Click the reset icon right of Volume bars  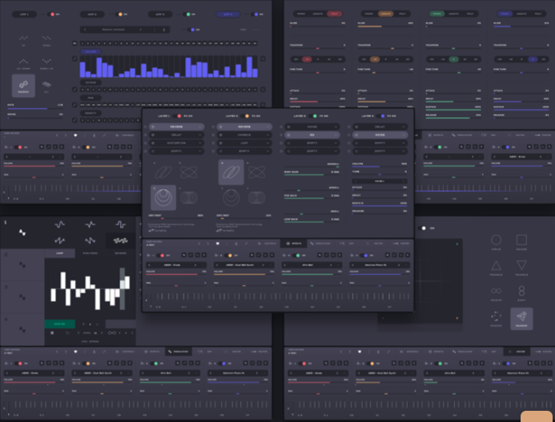click(262, 58)
